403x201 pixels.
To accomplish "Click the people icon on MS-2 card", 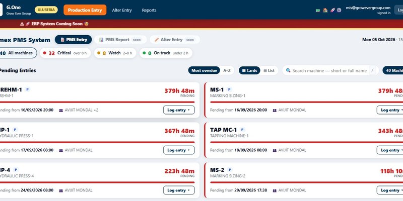I will (275, 190).
